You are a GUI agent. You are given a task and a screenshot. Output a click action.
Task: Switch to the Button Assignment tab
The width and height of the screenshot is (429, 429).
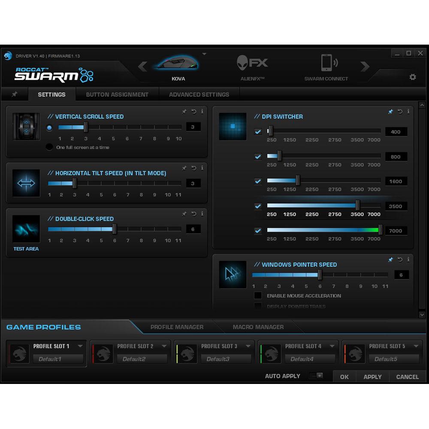click(x=117, y=94)
